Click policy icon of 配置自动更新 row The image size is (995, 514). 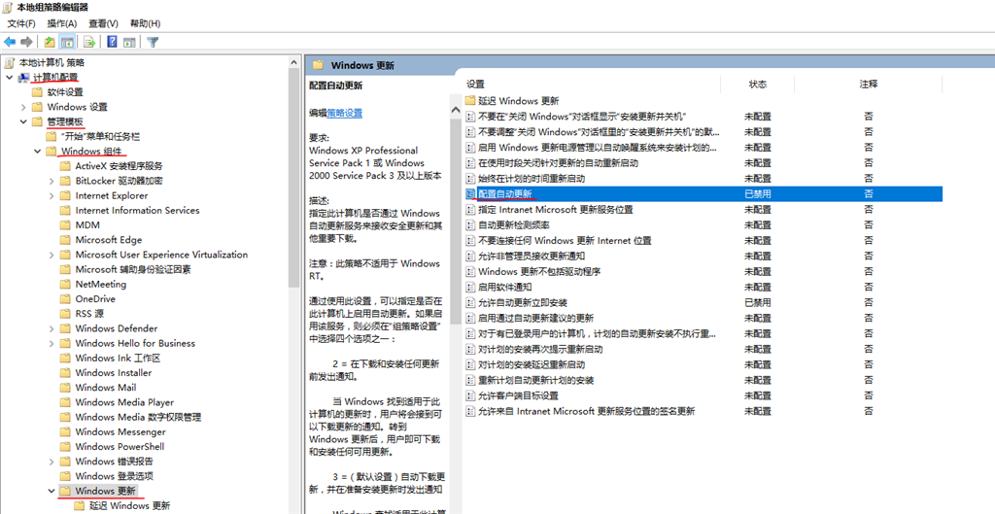click(x=470, y=193)
